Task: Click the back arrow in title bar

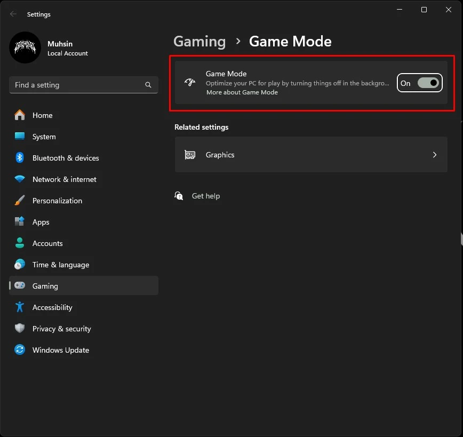Action: pyautogui.click(x=13, y=14)
